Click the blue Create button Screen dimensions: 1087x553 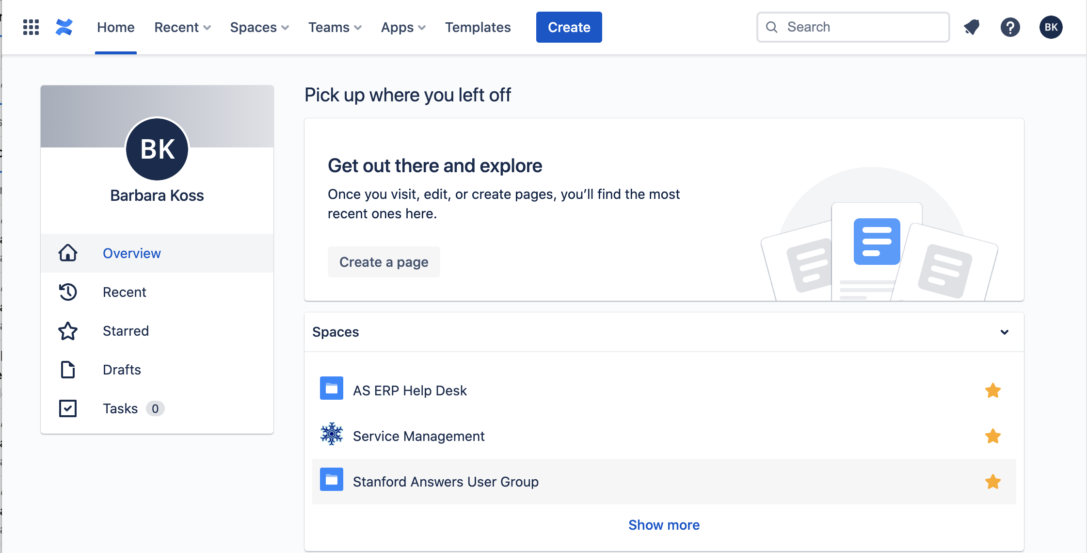point(569,27)
